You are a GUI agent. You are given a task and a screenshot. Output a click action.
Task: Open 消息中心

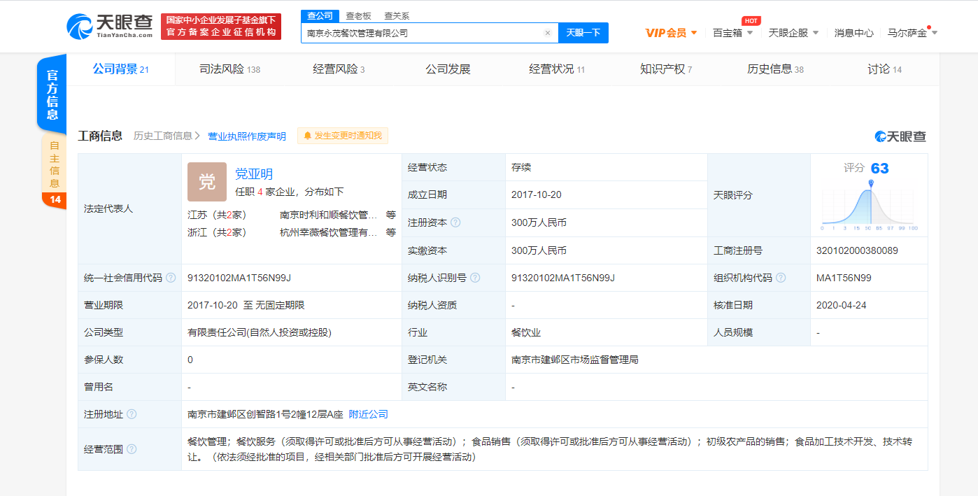853,33
